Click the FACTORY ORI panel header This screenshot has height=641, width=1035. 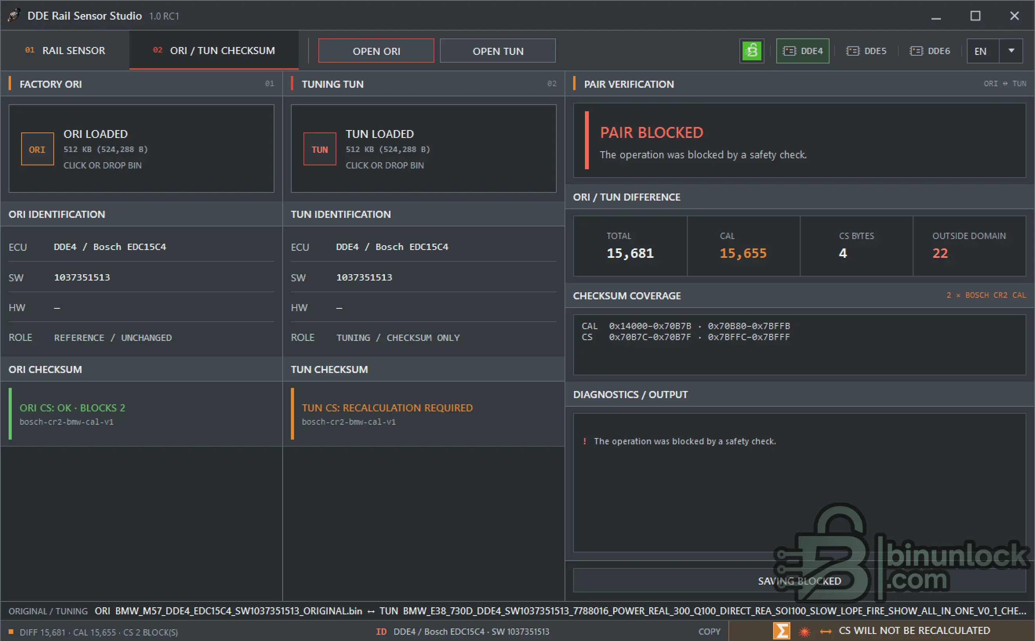[x=141, y=83]
